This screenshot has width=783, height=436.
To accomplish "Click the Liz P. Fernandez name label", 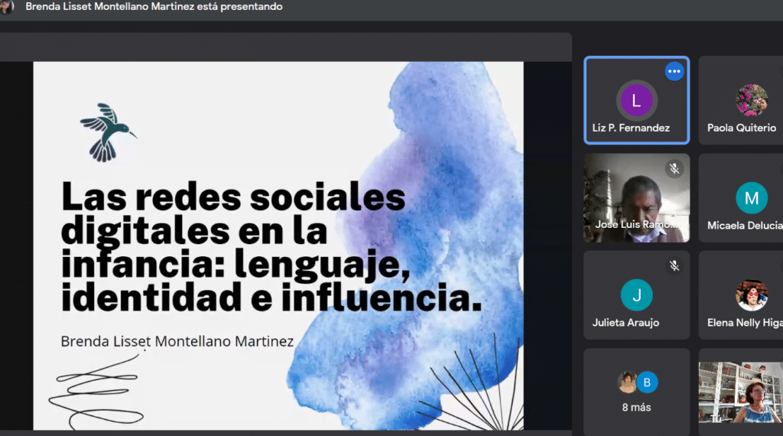I will point(631,128).
